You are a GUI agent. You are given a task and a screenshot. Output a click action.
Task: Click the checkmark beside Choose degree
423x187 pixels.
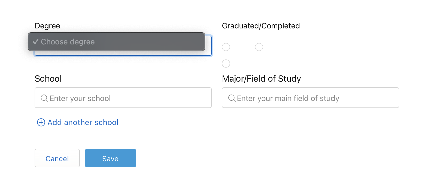click(36, 42)
